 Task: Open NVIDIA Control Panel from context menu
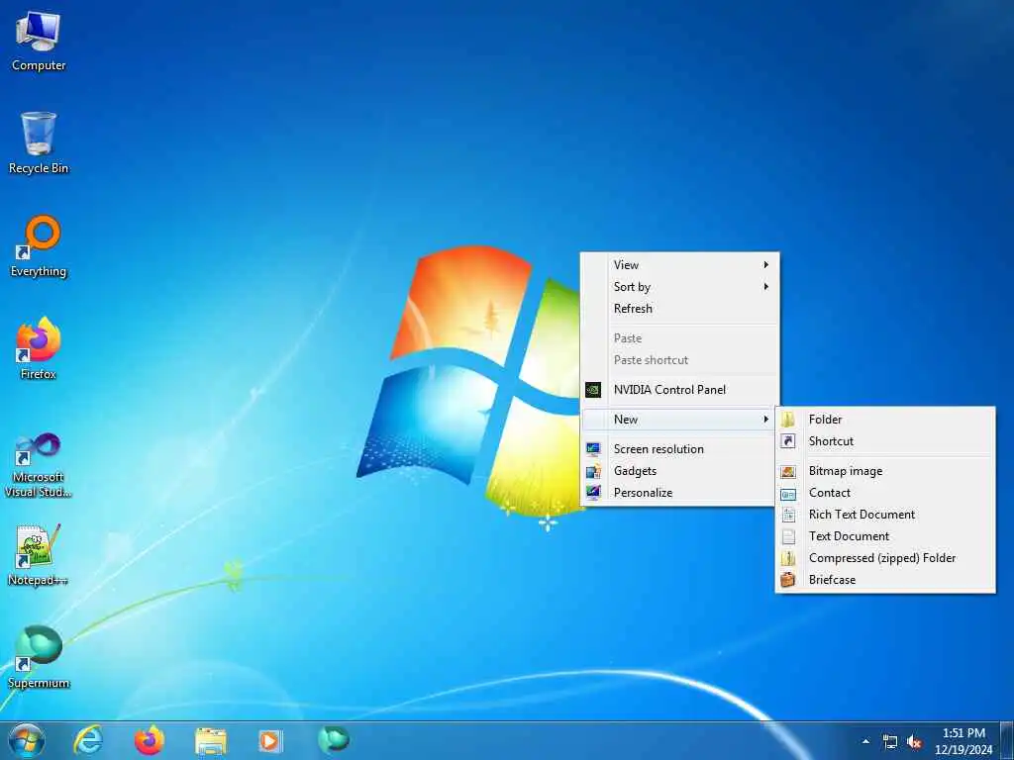[679, 390]
